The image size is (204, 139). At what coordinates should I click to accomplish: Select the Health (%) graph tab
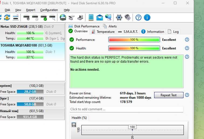[79, 118]
